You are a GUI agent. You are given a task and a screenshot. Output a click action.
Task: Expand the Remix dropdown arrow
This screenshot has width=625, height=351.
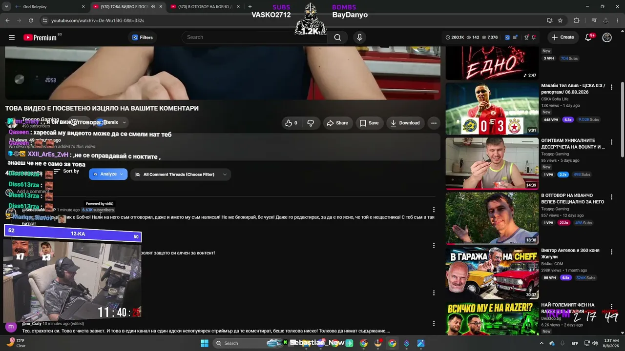click(124, 123)
